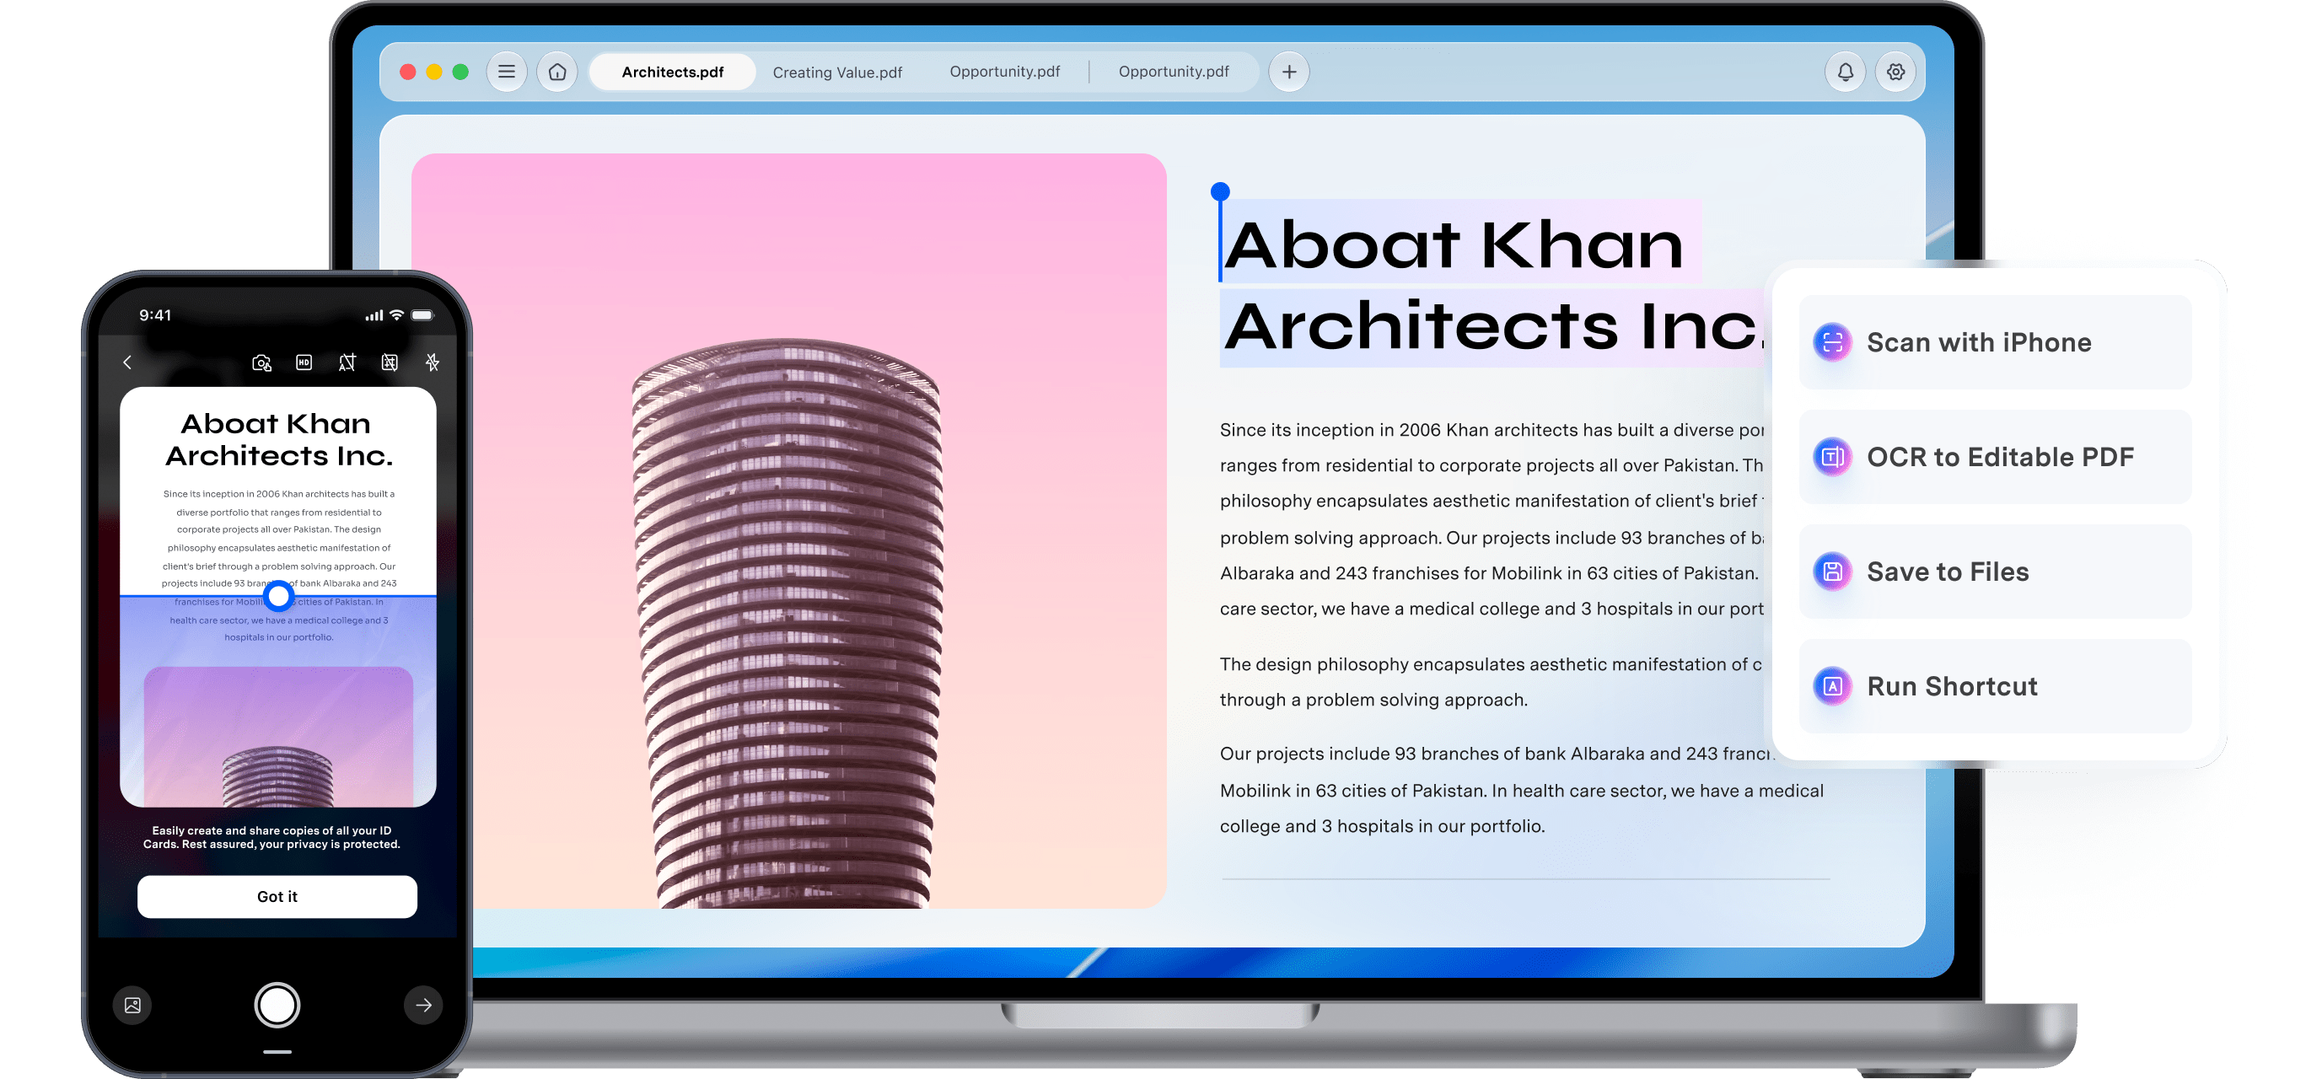Open the sidebar list menu icon
2322x1079 pixels.
click(x=507, y=71)
